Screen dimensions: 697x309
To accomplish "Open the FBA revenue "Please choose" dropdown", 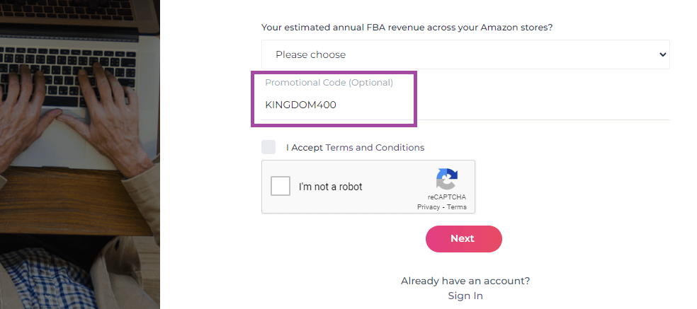I will point(465,54).
